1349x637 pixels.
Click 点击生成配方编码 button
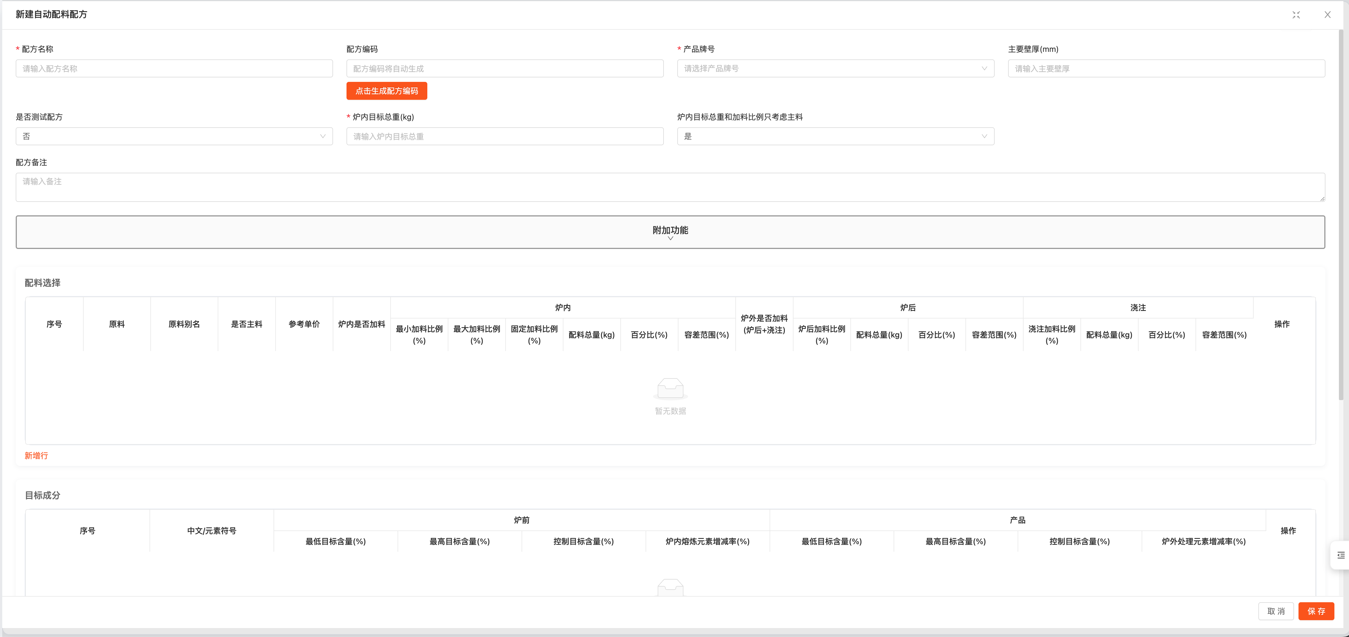coord(386,91)
